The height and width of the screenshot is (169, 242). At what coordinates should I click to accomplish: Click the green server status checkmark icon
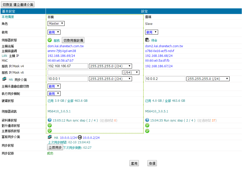click(50, 40)
